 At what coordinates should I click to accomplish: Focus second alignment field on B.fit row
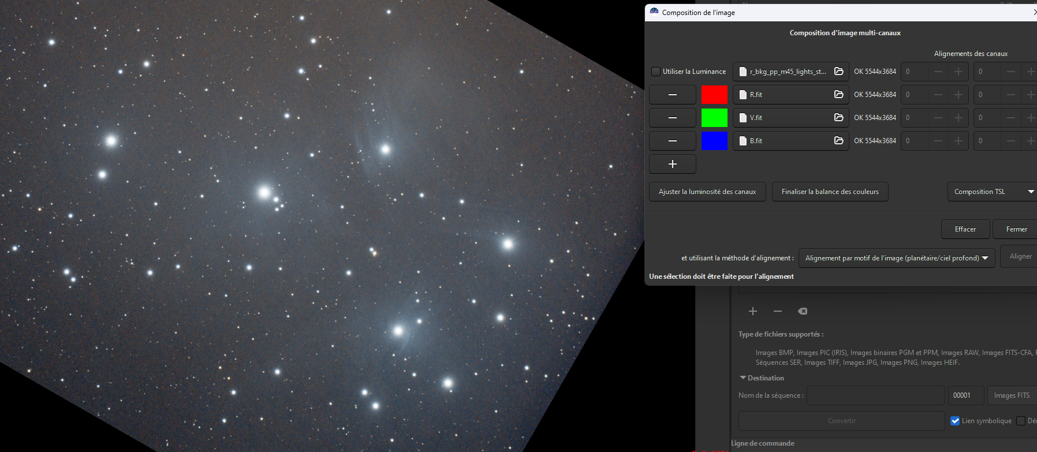[987, 141]
